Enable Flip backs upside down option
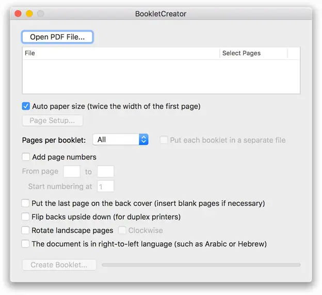This screenshot has width=322, height=295. click(25, 216)
